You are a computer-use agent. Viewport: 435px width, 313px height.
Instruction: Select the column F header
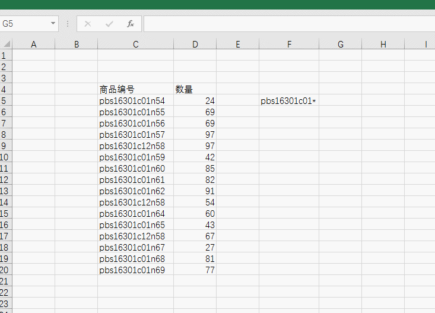coord(288,44)
